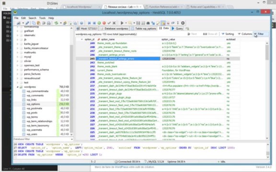Click the Columns button

tap(245, 34)
